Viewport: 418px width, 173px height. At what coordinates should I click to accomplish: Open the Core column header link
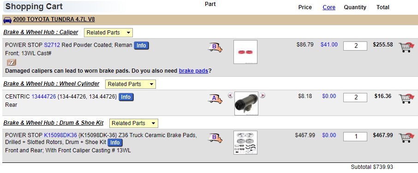329,7
